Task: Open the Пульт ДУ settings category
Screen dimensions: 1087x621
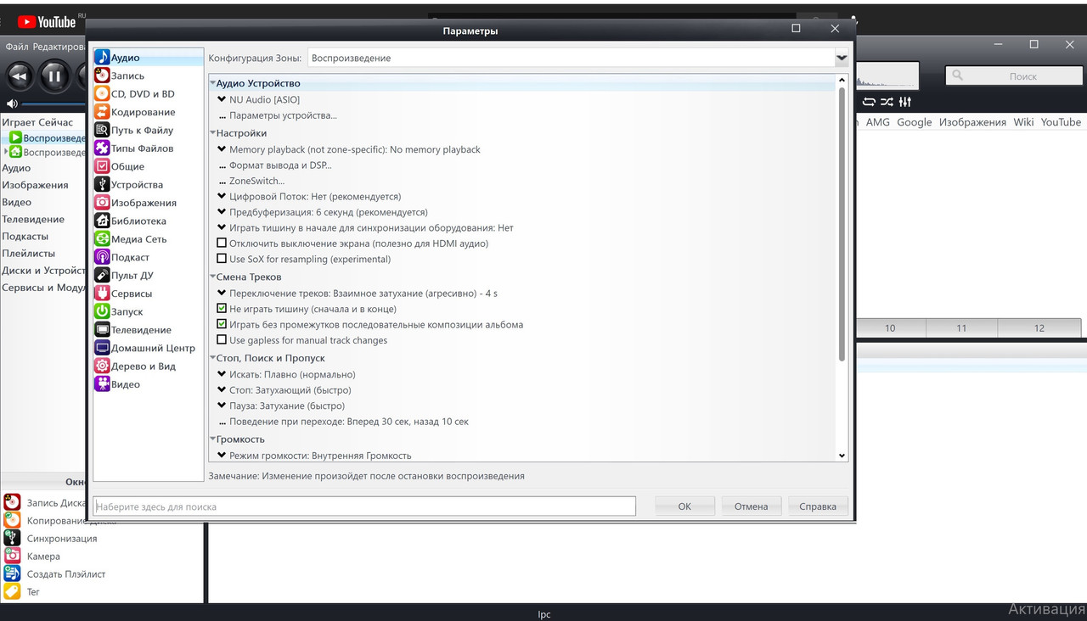Action: coord(132,275)
